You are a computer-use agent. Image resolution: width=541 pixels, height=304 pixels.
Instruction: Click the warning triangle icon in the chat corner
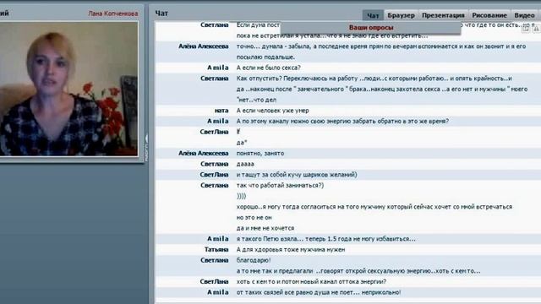[536, 29]
